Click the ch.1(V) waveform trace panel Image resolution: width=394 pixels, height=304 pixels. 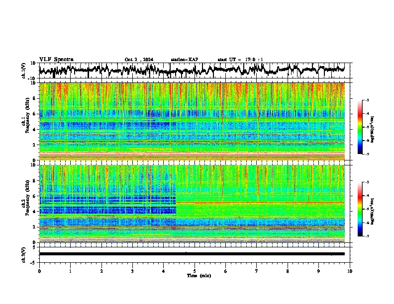pyautogui.click(x=196, y=71)
